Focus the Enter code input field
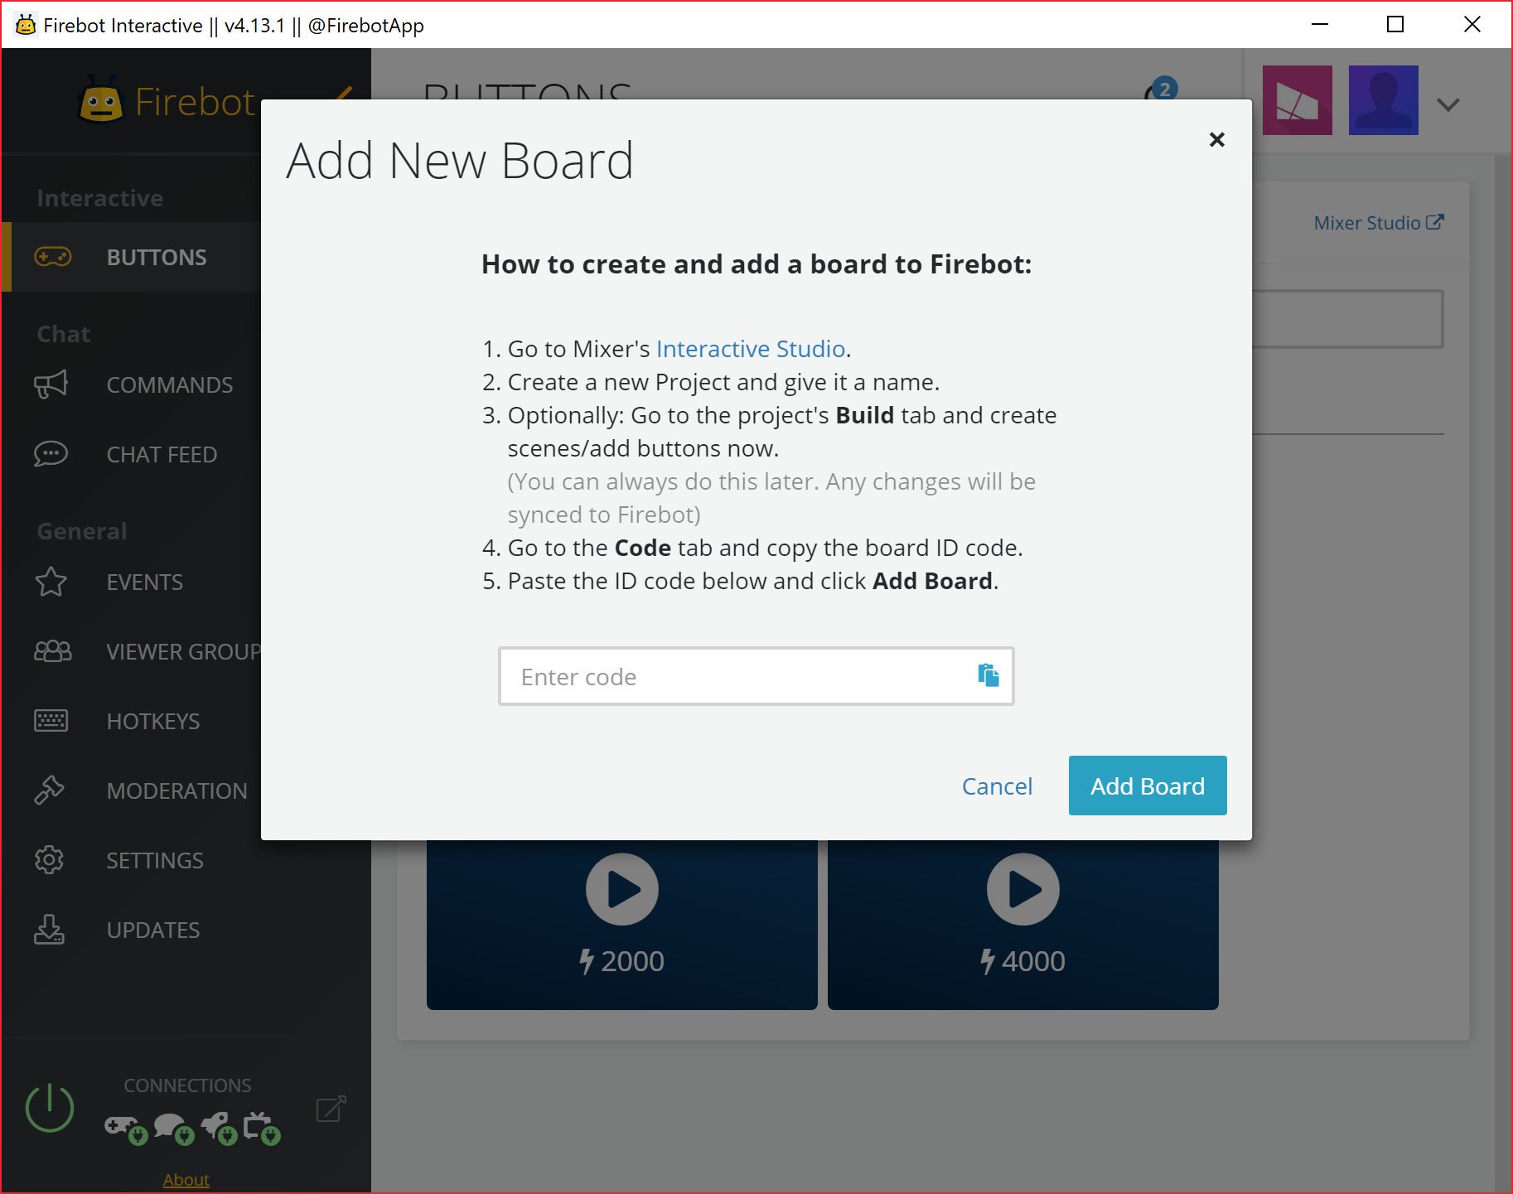The width and height of the screenshot is (1513, 1194). 756,676
